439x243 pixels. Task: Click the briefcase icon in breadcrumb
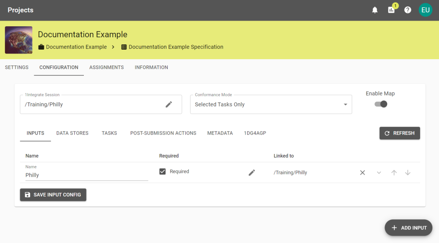[x=41, y=47]
